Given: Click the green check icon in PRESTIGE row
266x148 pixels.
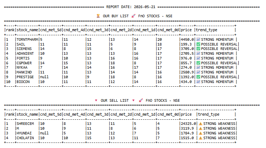Looking at the screenshot, I should click(x=198, y=77).
